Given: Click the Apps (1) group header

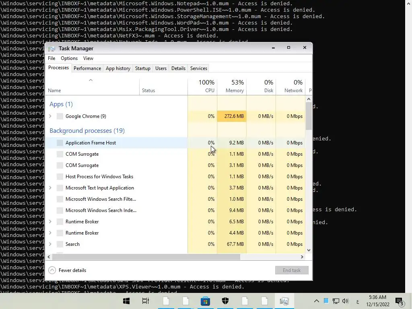Looking at the screenshot, I should (61, 104).
